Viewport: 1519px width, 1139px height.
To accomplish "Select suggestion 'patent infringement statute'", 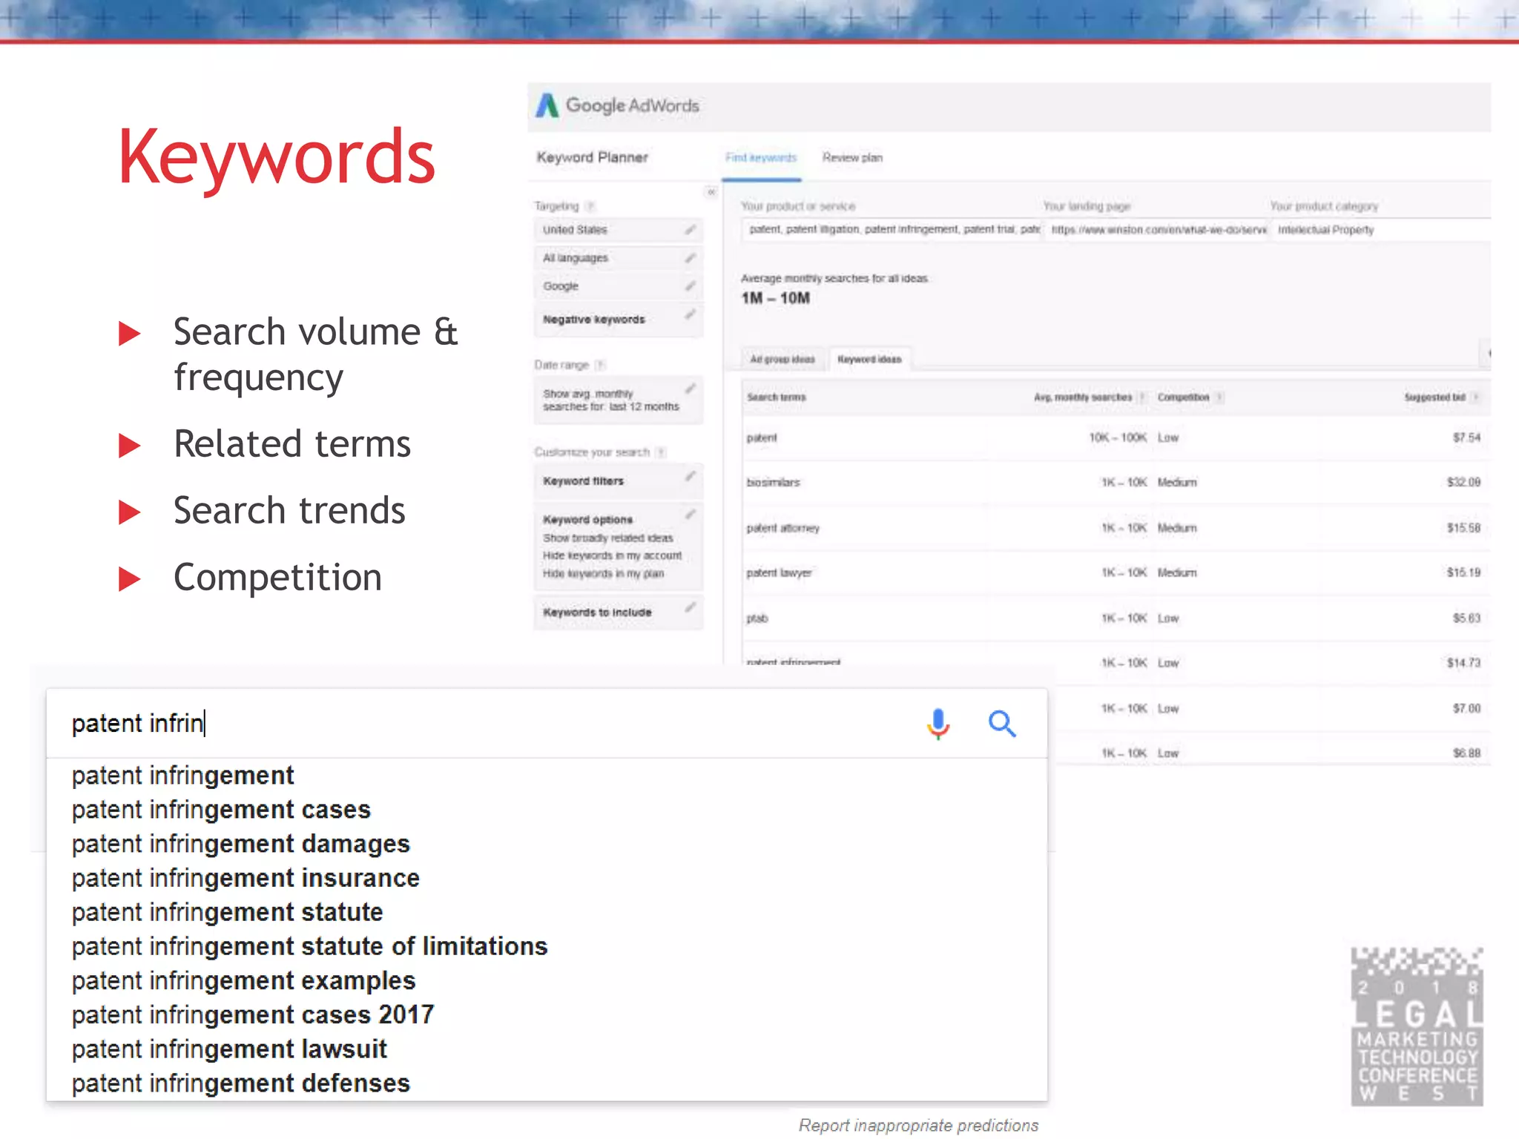I will coord(227,912).
